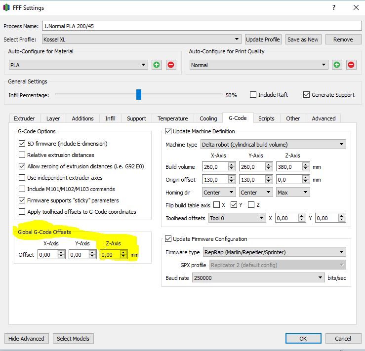Screen dimensions: 365x351
Task: Click Build volume X-Axis field
Action: [219, 166]
